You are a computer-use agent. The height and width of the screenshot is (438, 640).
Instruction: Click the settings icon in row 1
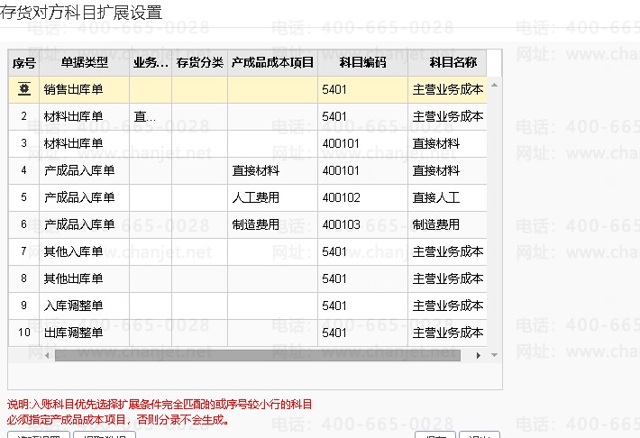click(23, 89)
